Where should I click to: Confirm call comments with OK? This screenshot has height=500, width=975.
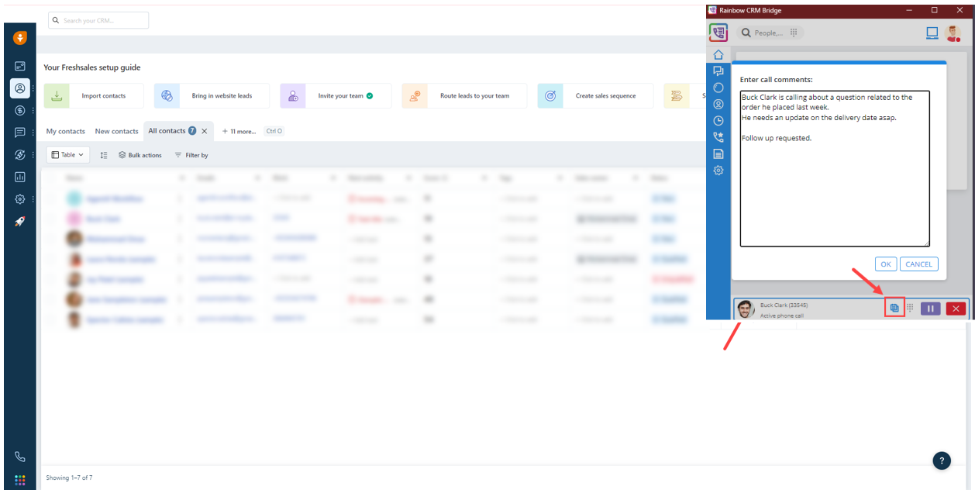[886, 264]
